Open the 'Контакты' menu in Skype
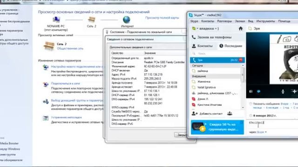The height and width of the screenshot is (167, 298). pyautogui.click(x=208, y=21)
